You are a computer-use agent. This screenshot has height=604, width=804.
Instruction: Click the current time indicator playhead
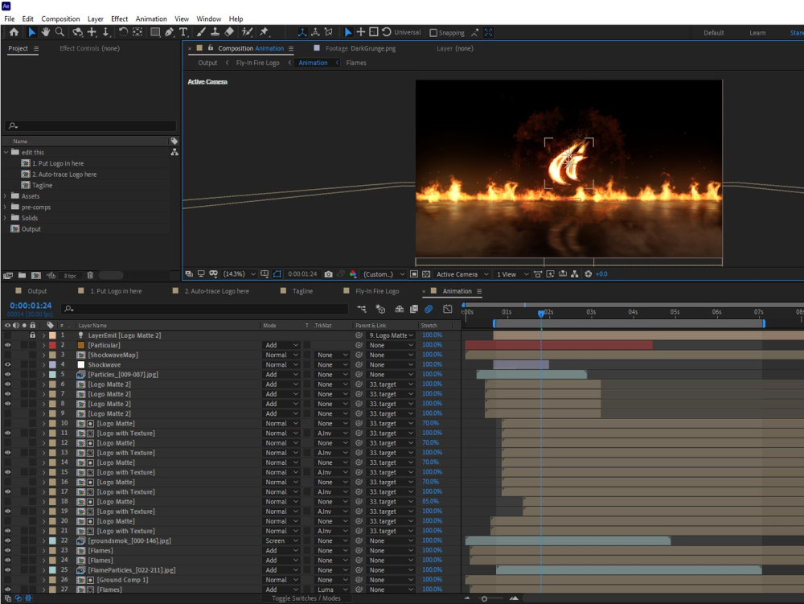(x=541, y=314)
